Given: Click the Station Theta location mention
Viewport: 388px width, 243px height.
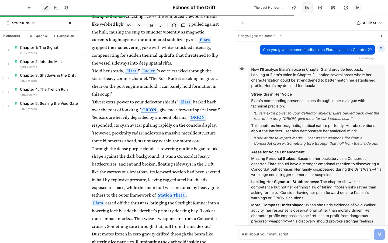Looking at the screenshot, I should (171, 195).
